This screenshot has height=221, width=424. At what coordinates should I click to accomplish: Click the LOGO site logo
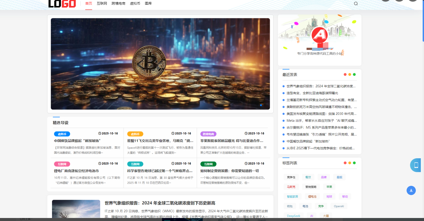(x=62, y=4)
